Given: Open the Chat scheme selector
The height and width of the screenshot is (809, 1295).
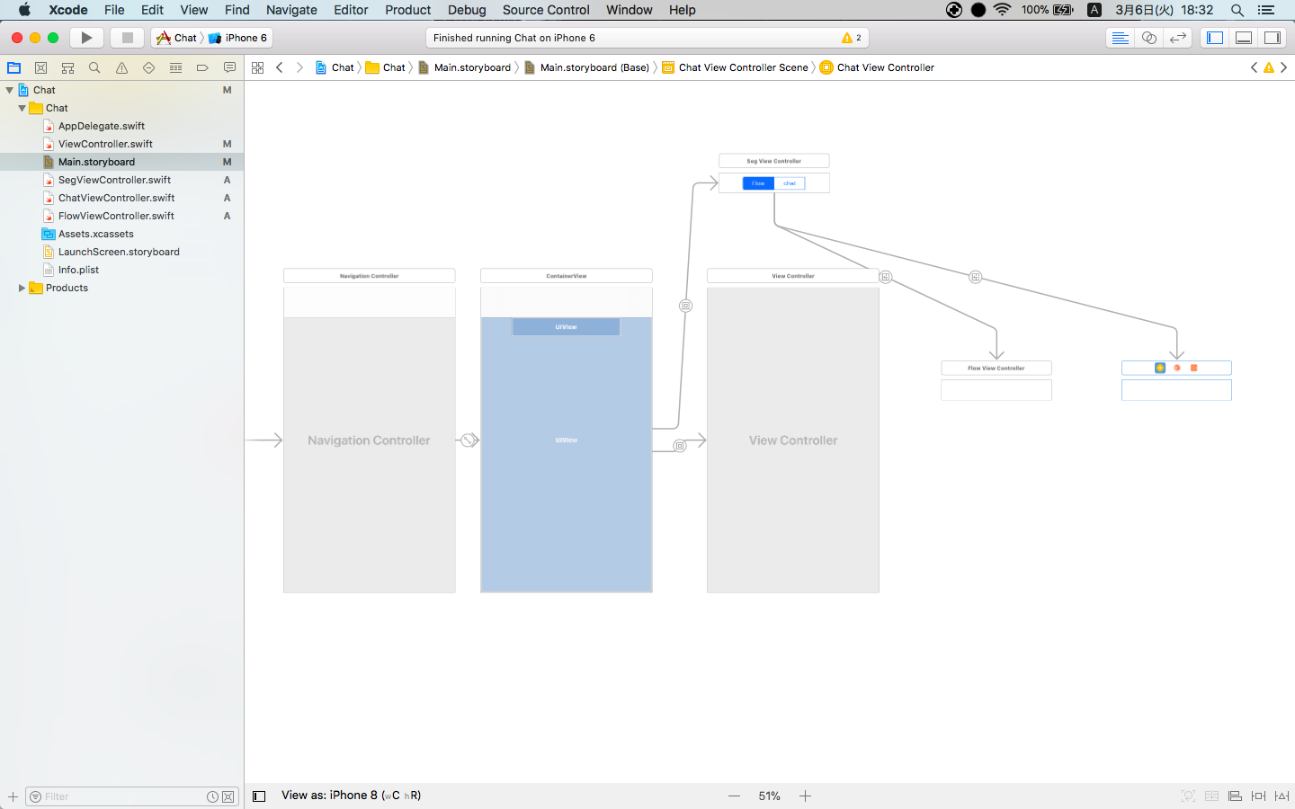Looking at the screenshot, I should 177,38.
